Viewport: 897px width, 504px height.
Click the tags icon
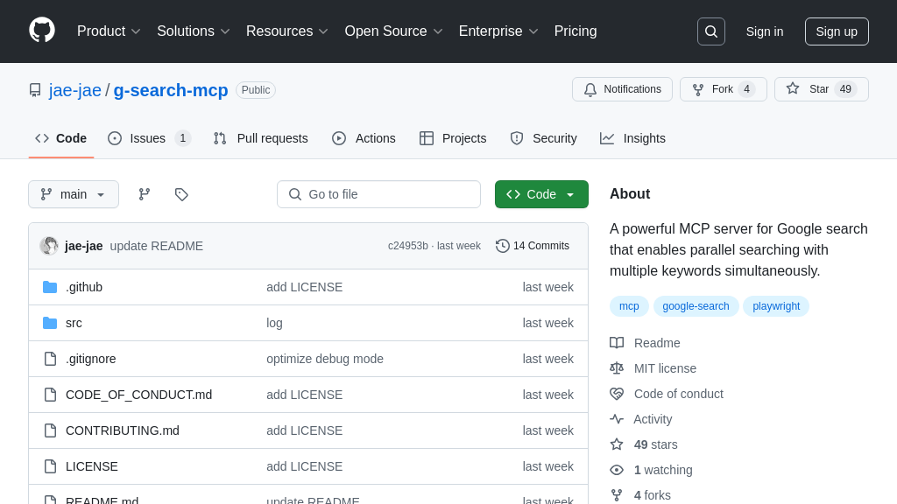[x=181, y=194]
